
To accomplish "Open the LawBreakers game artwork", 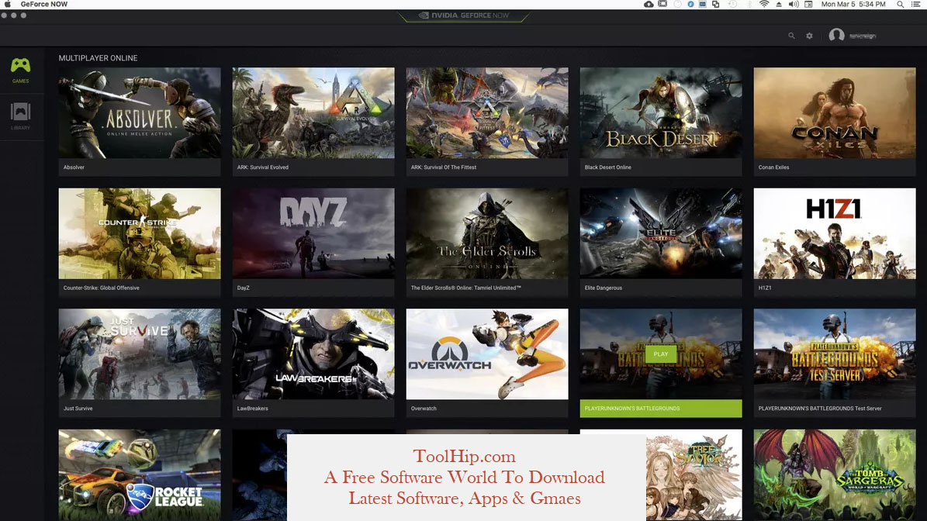I will tap(313, 354).
